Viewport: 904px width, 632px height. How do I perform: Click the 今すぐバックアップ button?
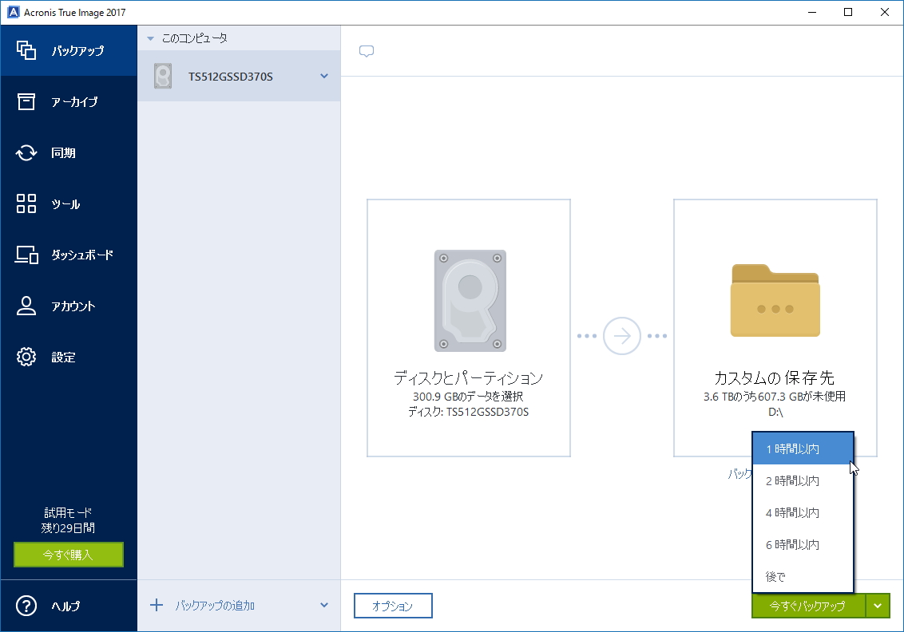coord(808,606)
